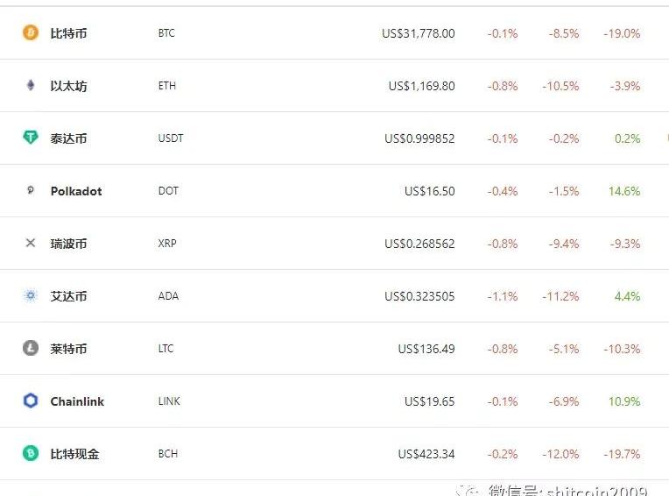This screenshot has height=496, width=669.
Task: Open the 比特币 coin name link
Action: point(68,33)
